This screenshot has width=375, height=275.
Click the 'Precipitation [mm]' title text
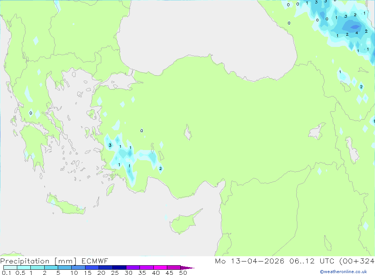click(38, 261)
